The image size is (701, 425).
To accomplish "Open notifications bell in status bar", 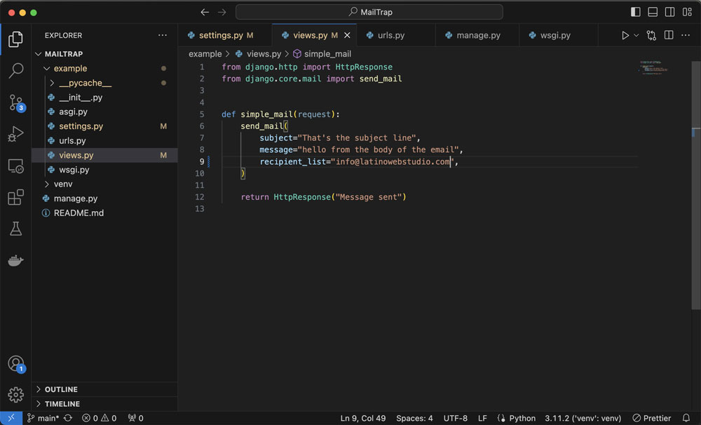I will coord(686,418).
